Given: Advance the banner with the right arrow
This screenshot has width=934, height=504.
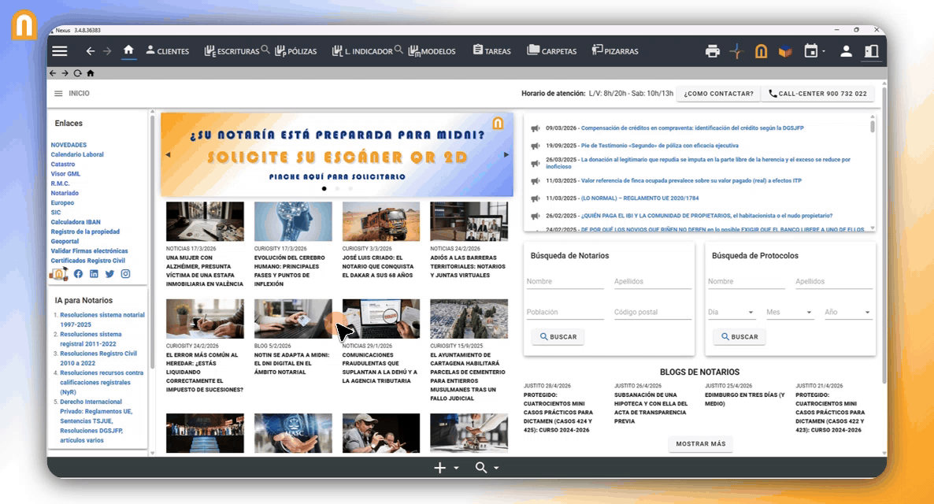Looking at the screenshot, I should [x=506, y=155].
